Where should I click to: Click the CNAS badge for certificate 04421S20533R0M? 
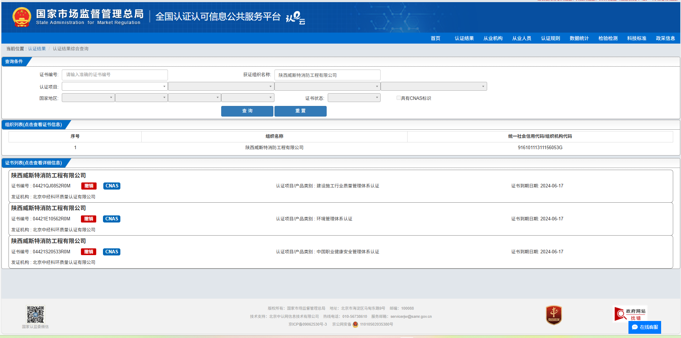[x=111, y=252]
